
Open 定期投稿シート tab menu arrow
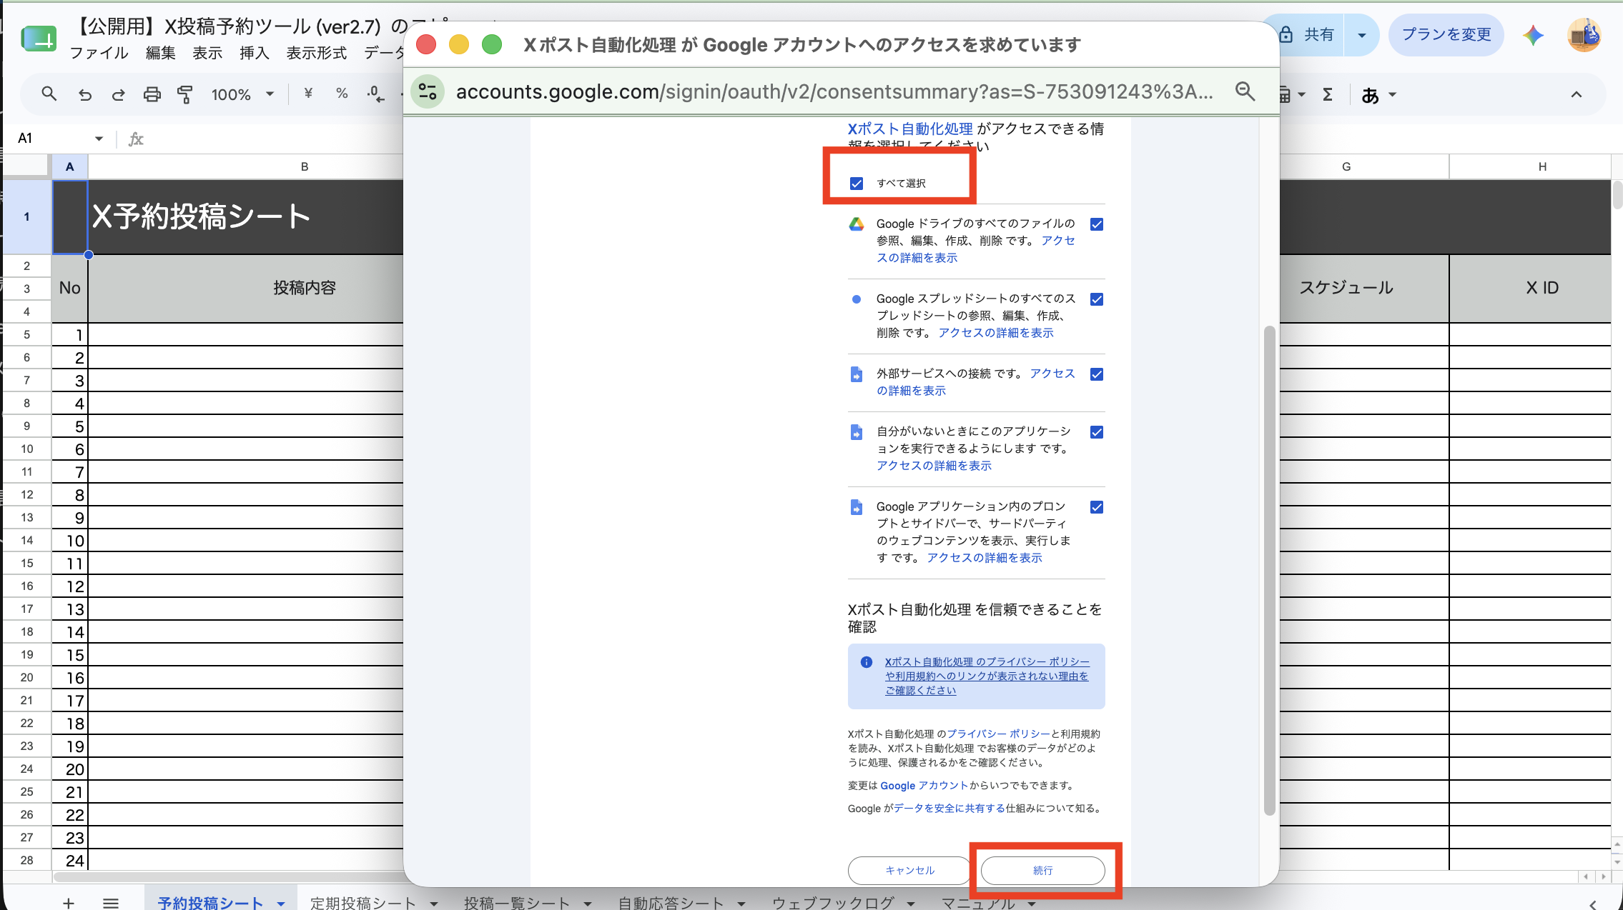(434, 904)
